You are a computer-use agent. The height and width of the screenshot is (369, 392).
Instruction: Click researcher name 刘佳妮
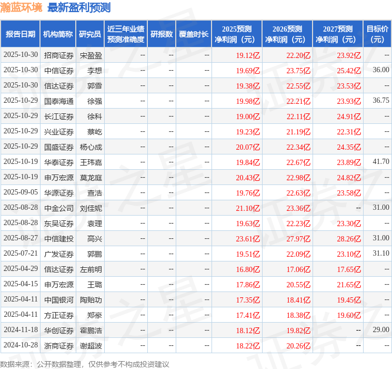click(x=91, y=208)
